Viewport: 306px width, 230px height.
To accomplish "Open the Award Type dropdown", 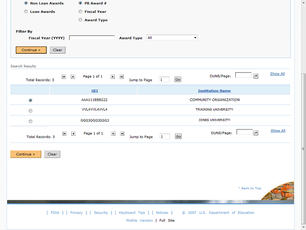I will pos(172,37).
